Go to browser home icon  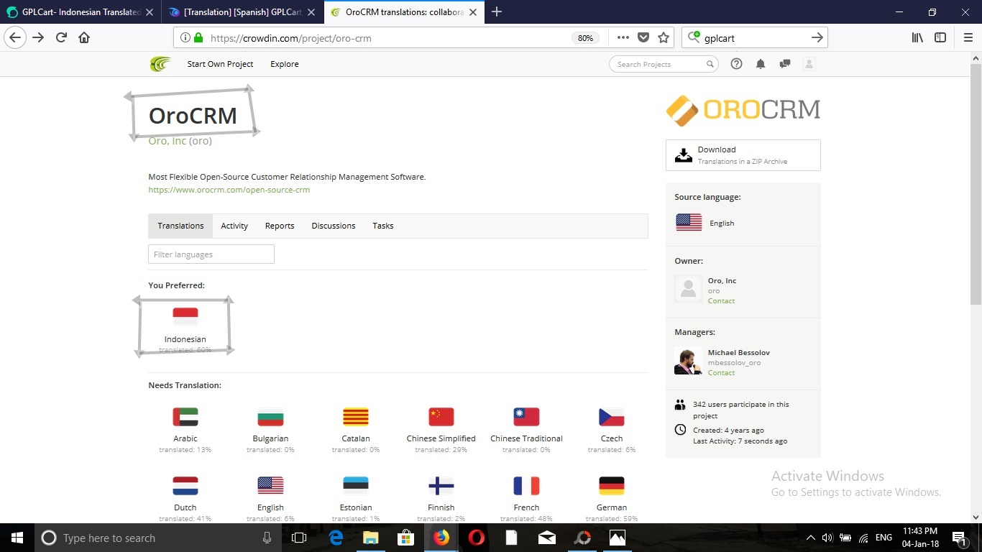[84, 37]
